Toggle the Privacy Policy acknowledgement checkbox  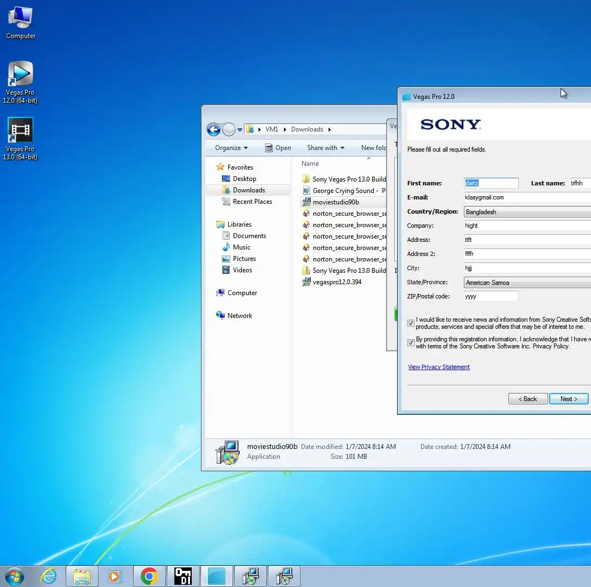click(x=411, y=342)
